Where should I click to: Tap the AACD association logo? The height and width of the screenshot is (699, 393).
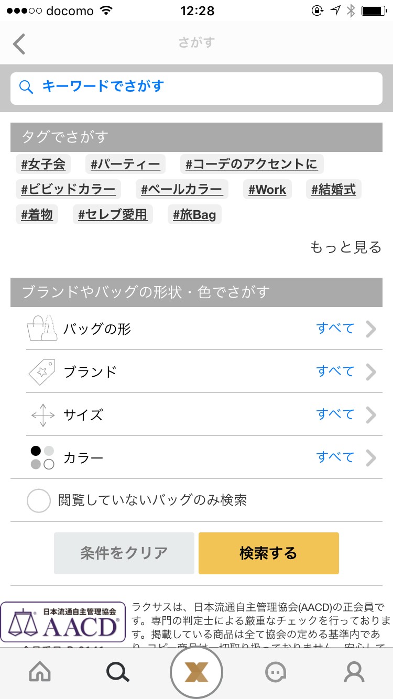click(x=63, y=622)
